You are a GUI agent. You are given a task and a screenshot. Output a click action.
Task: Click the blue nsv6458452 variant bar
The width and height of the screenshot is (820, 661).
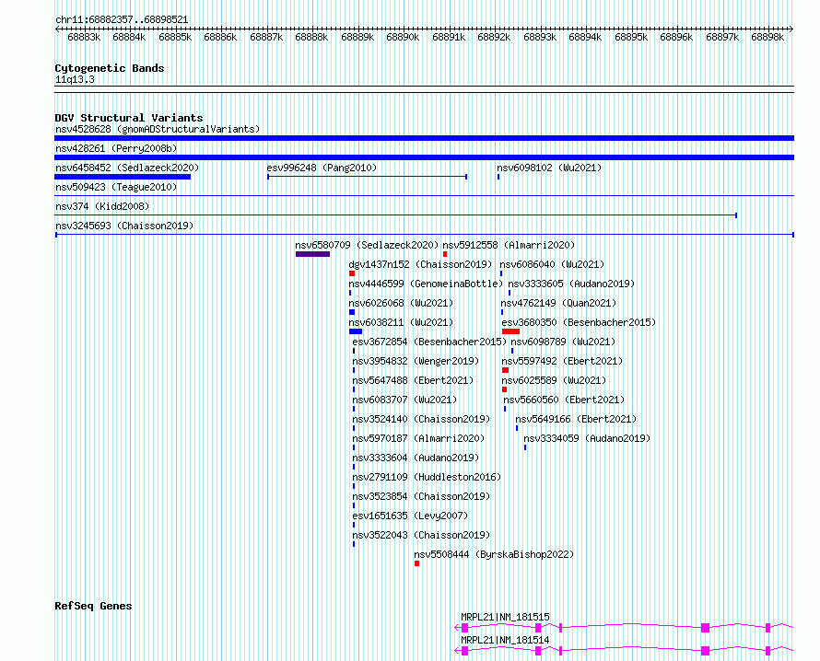(x=123, y=177)
